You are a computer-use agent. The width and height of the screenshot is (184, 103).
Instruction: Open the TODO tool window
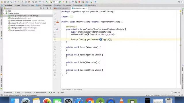pos(61,92)
